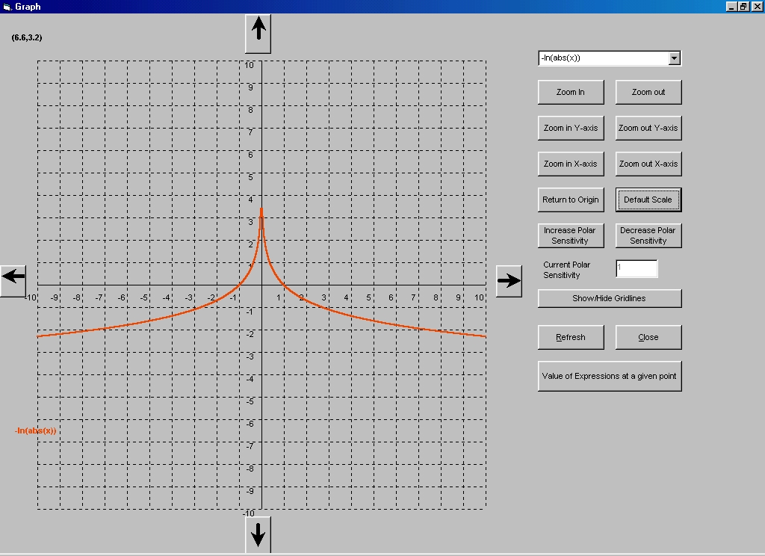Click the Current Polar Sensitivity label

click(567, 270)
